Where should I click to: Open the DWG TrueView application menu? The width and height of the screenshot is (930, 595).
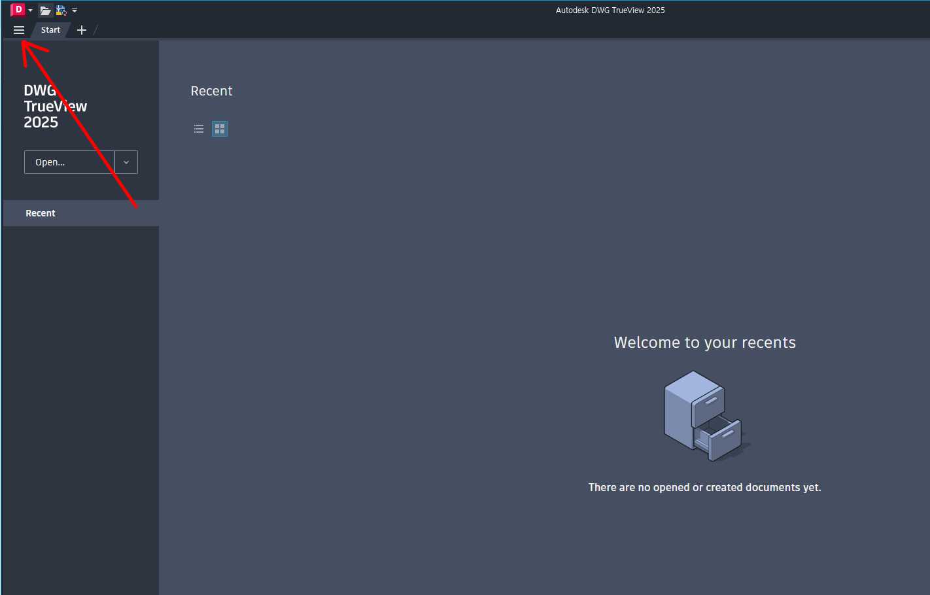coord(20,10)
